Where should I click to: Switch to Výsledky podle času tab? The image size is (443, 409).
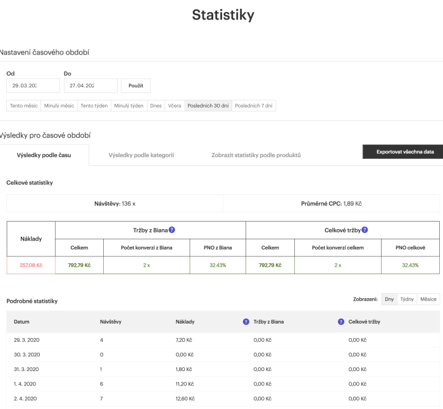pyautogui.click(x=44, y=155)
